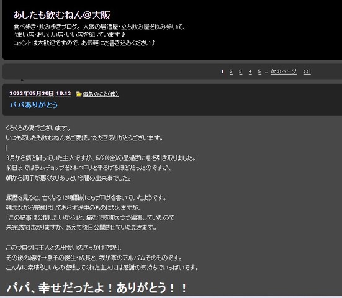This screenshot has width=342, height=298.
Task: Click the line starting 朝から調子が悪くなり
Action: (69, 178)
